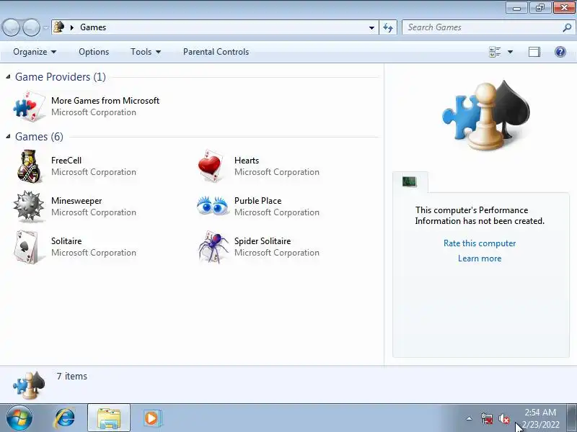
Task: Select More Games from Microsoft icon
Action: click(x=28, y=106)
